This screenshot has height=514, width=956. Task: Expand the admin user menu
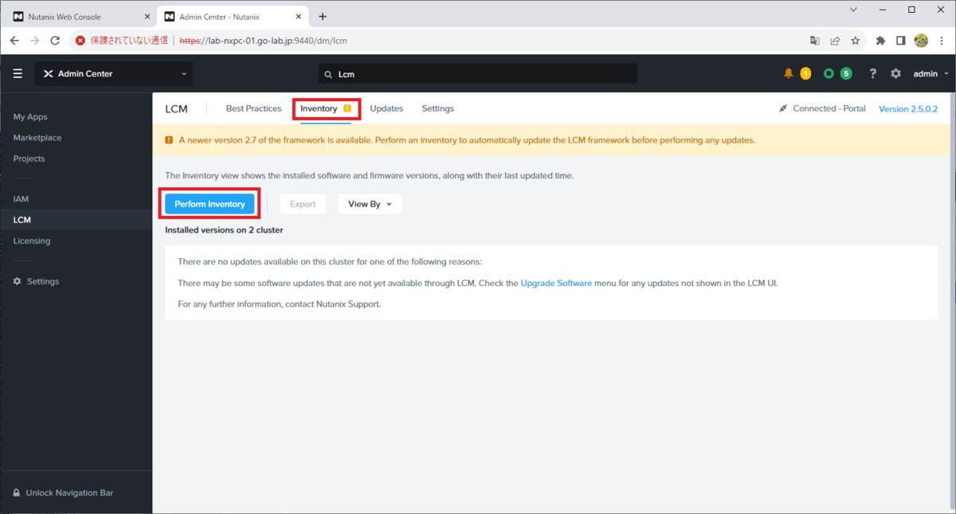point(931,73)
